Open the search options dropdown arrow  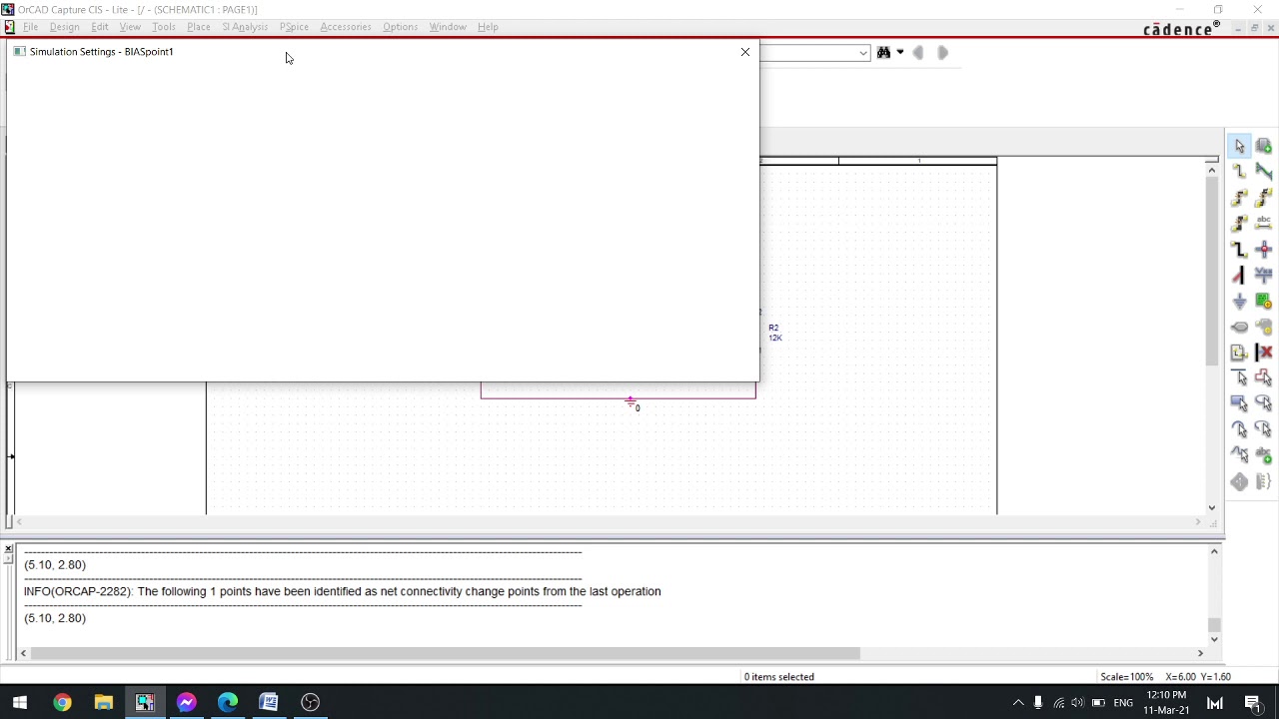(900, 52)
